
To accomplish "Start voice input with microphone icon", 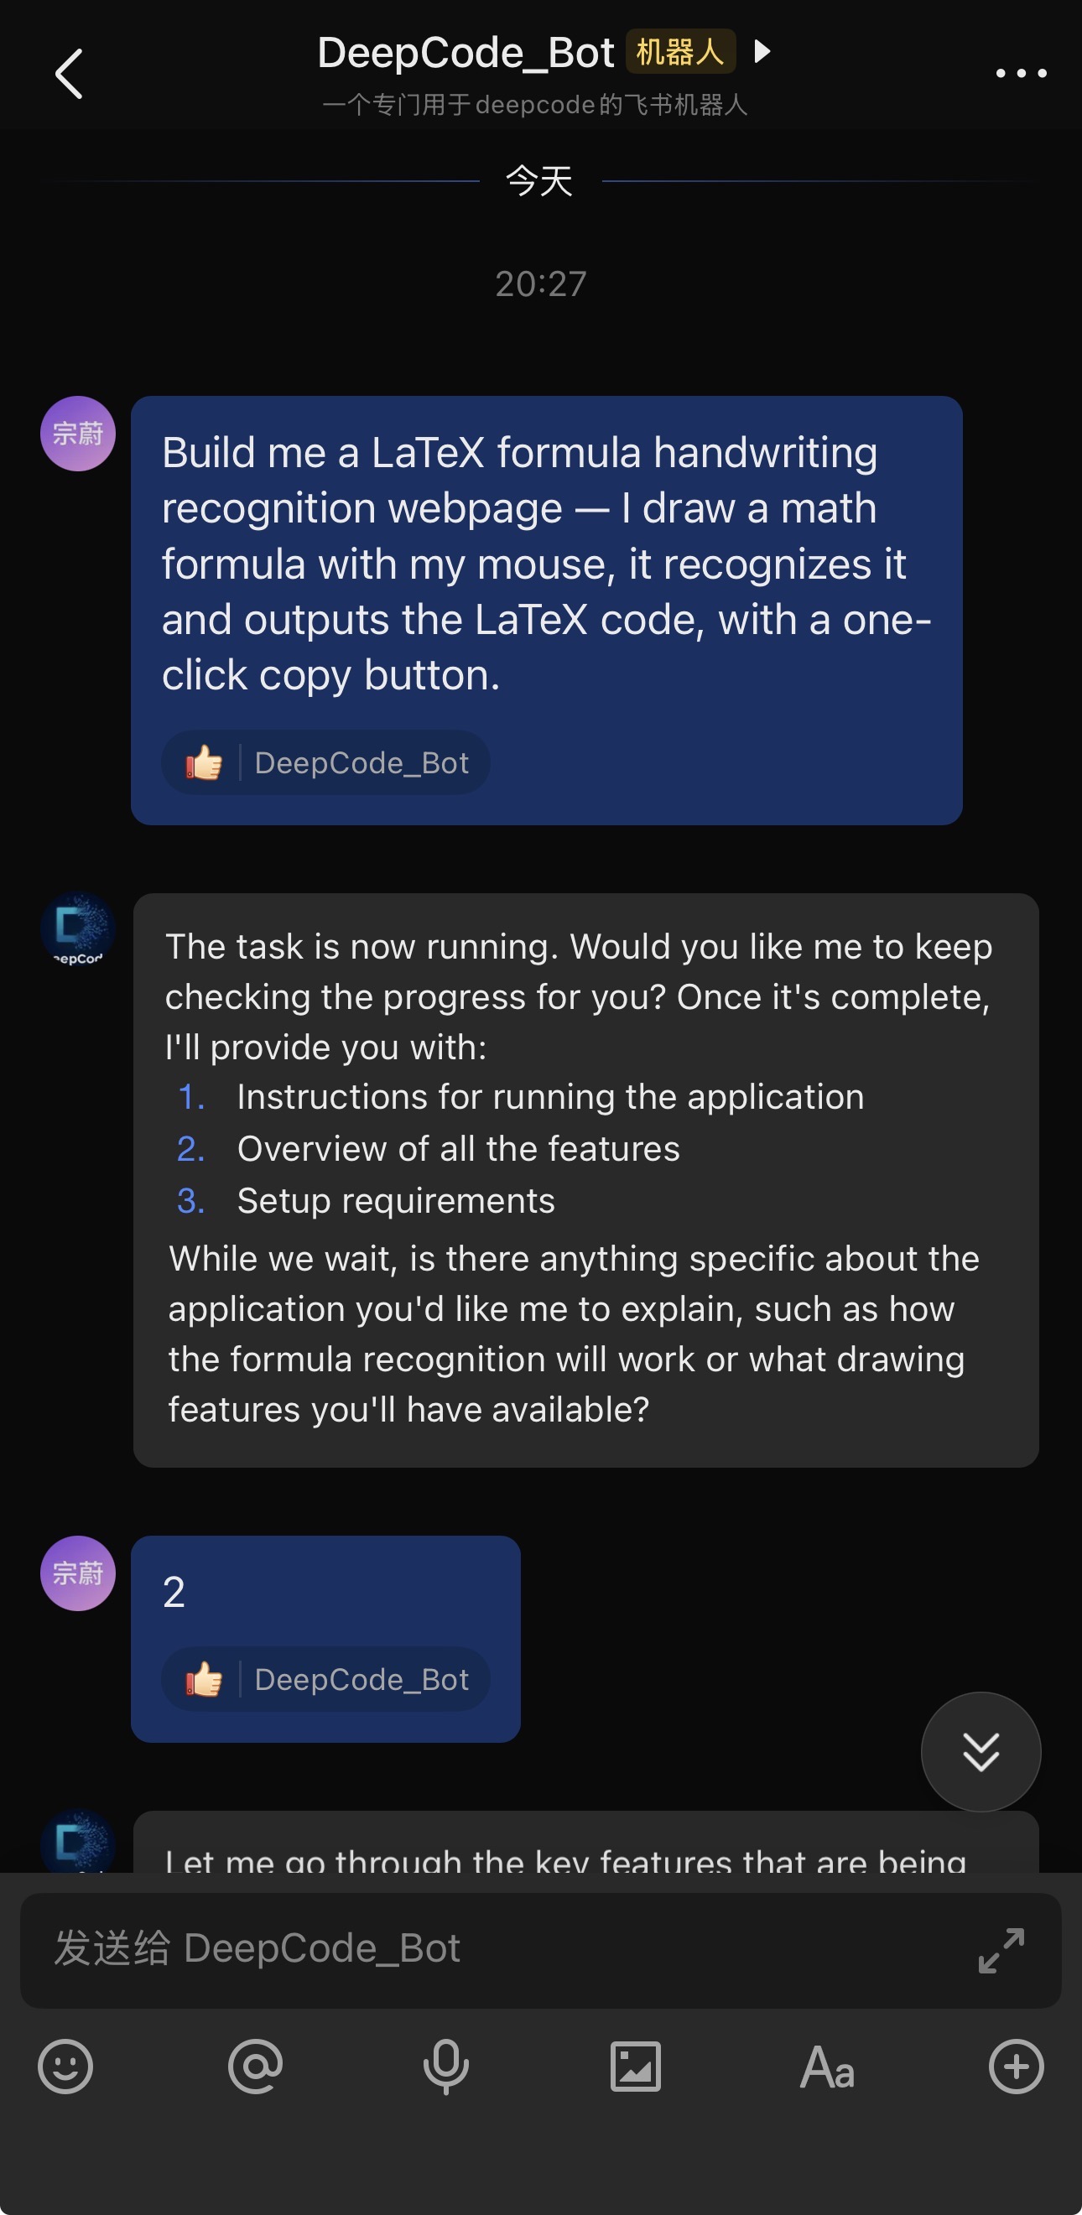I will point(445,2067).
